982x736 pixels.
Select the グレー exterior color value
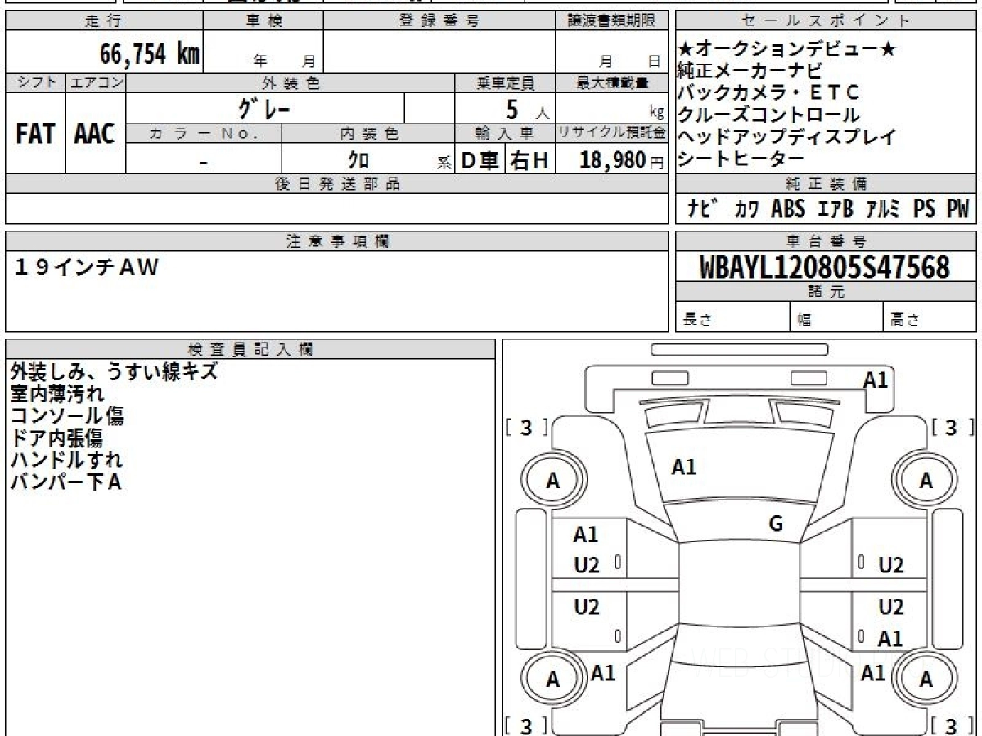click(265, 107)
